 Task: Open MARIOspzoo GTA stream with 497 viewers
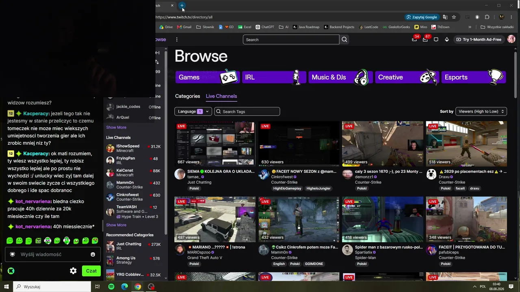(x=215, y=219)
